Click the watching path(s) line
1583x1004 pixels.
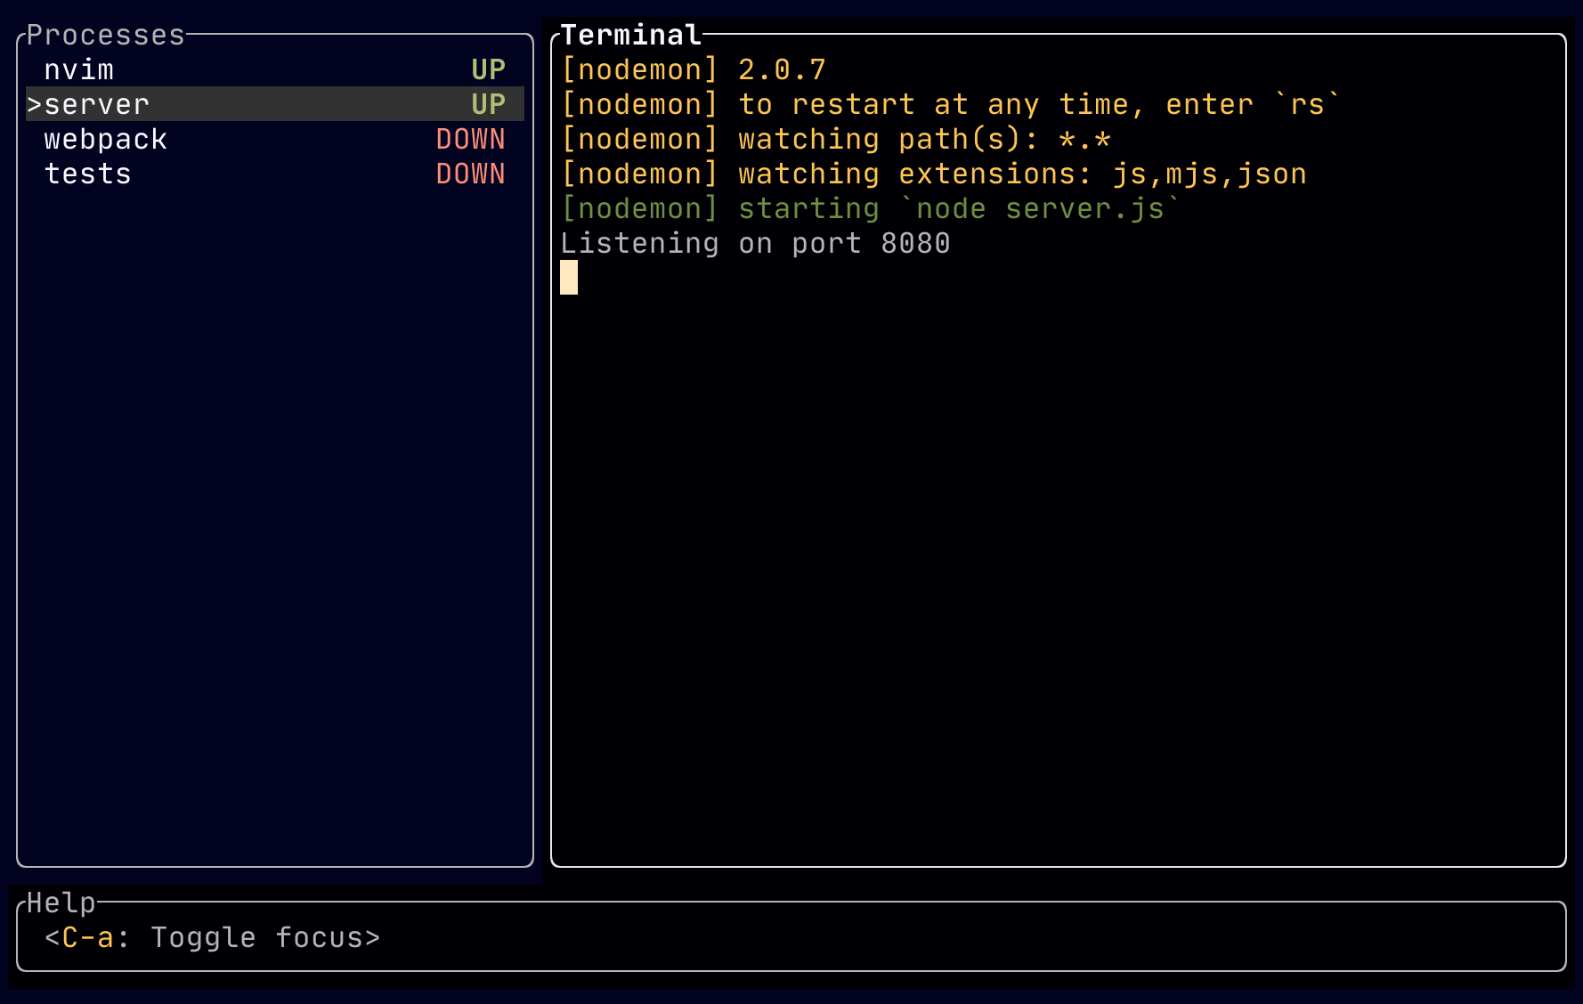tap(835, 139)
